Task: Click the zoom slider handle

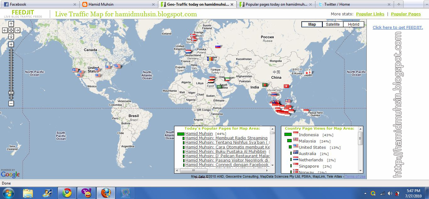Action: (11, 93)
